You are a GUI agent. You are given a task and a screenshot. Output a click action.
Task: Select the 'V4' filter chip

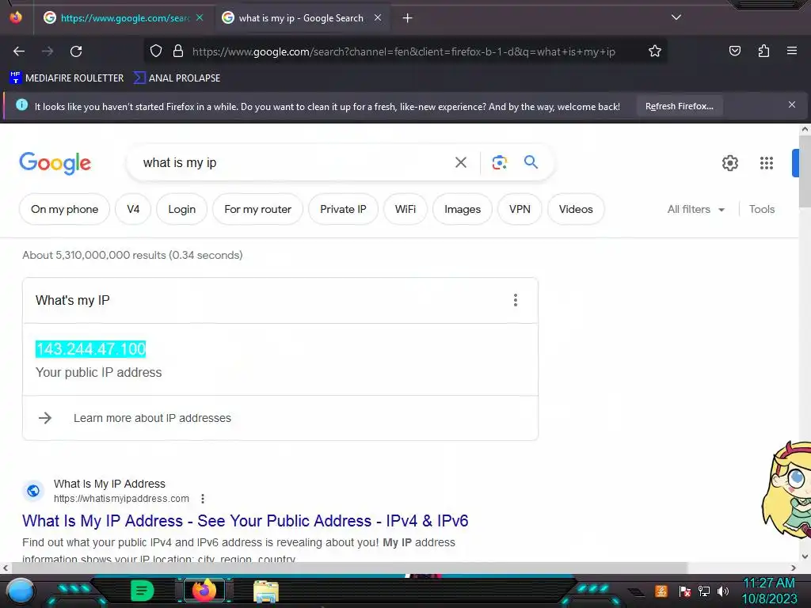pos(133,209)
